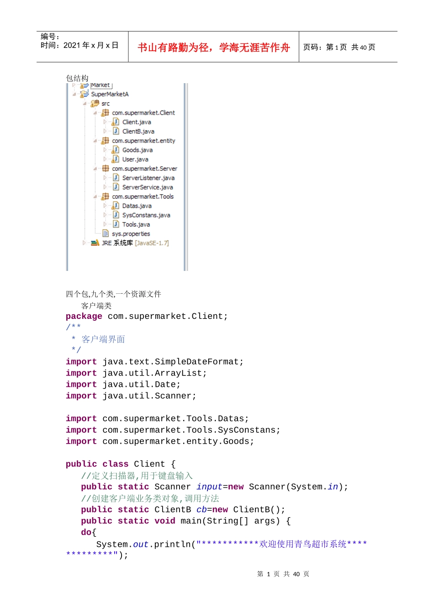Screen dimensions: 434x614
Task: Expand the Market project node
Action: [x=74, y=85]
